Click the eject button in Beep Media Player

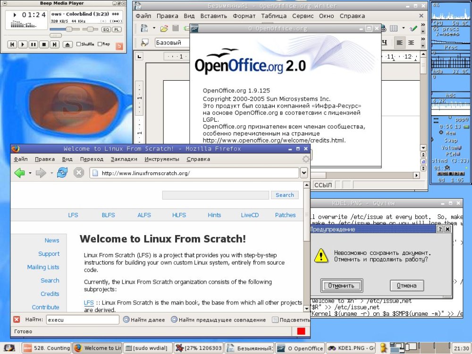click(67, 44)
